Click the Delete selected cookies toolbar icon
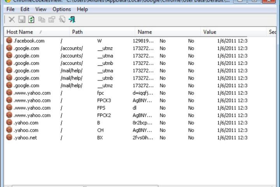The image size is (280, 187). [12, 19]
